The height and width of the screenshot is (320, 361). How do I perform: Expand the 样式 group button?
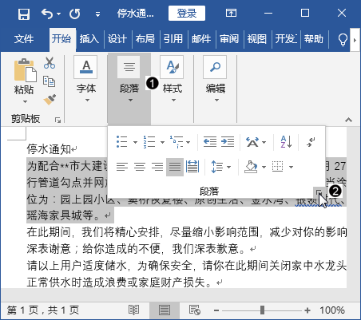[173, 79]
